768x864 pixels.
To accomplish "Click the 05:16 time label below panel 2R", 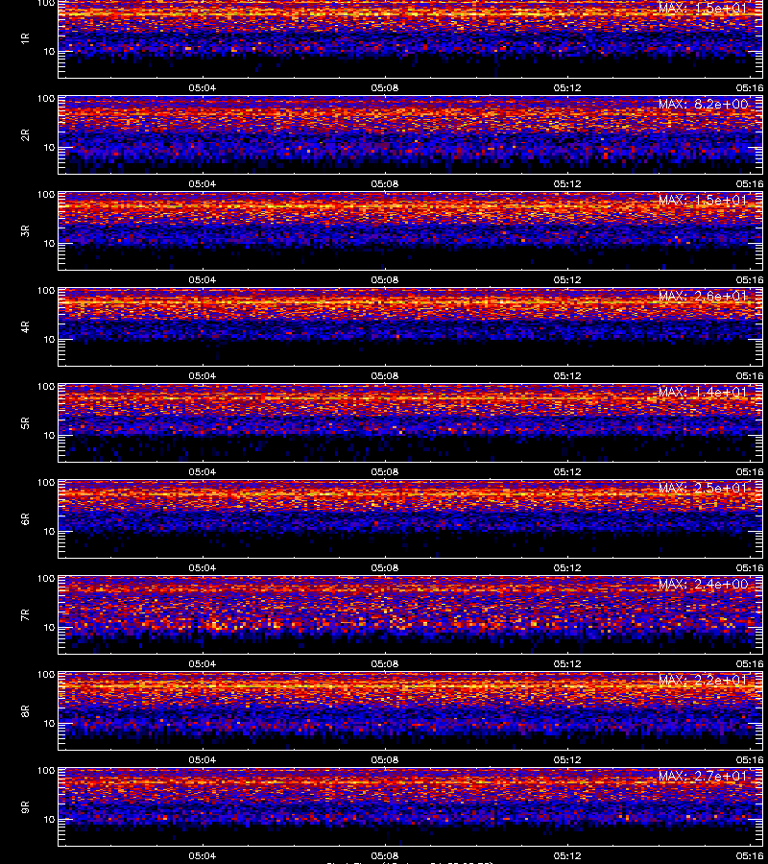I will 750,183.
